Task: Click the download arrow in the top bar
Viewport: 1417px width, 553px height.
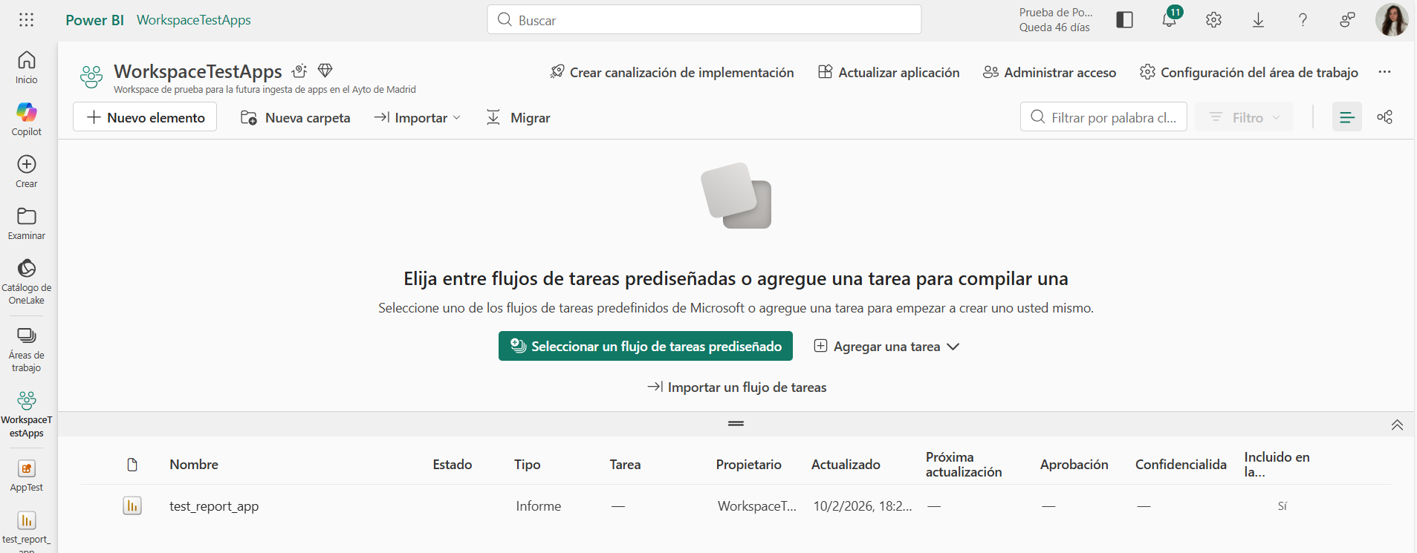Action: 1258,20
